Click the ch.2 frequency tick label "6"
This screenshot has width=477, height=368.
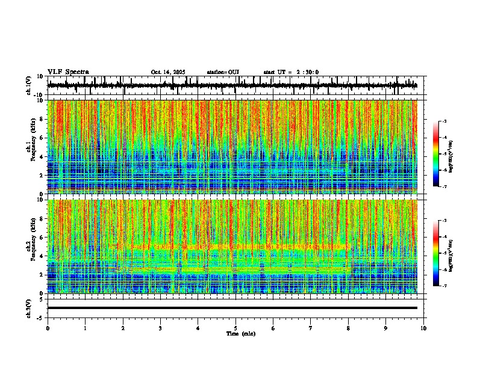pos(42,237)
